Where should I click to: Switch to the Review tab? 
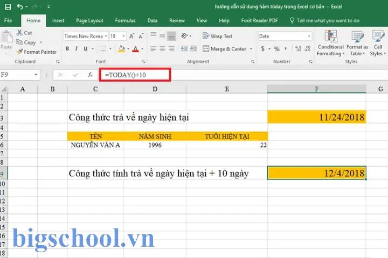click(x=177, y=20)
